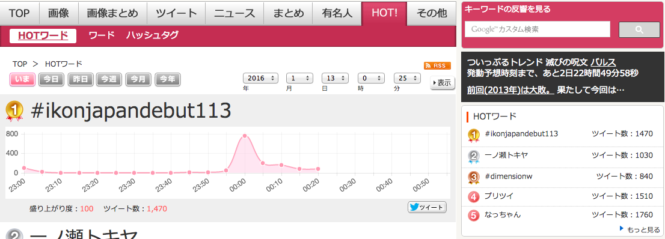
Task: Select the いま time range toggle
Action: [x=22, y=79]
